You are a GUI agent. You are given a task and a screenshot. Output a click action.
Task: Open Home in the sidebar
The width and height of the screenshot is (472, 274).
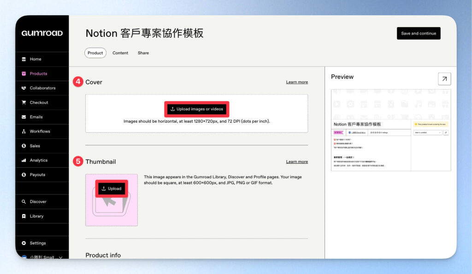[42, 59]
